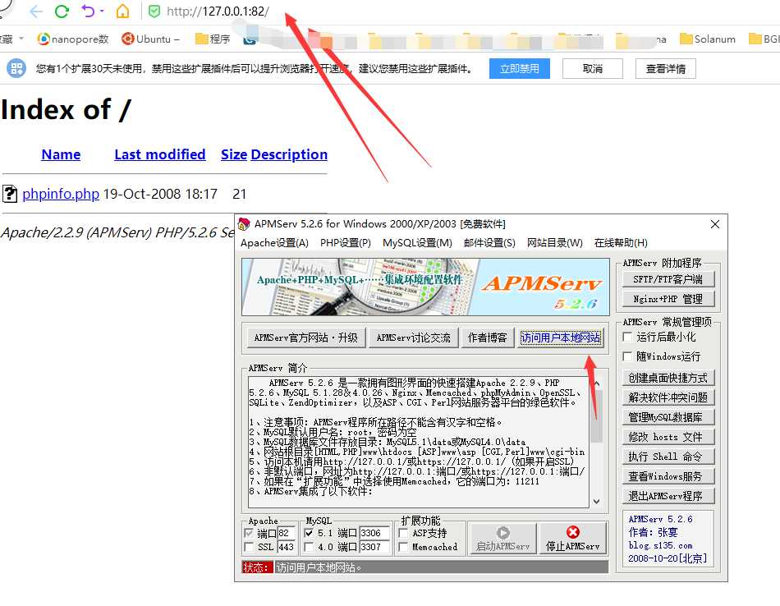Toggle Apache SSL checkbox

(x=250, y=547)
